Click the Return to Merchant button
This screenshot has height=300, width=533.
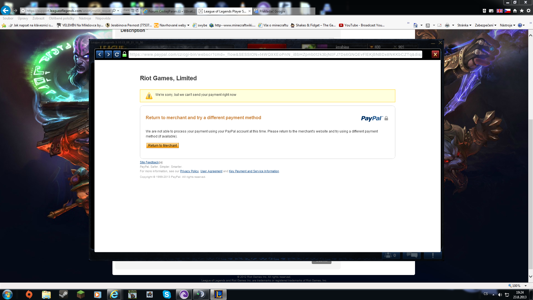[x=162, y=146]
